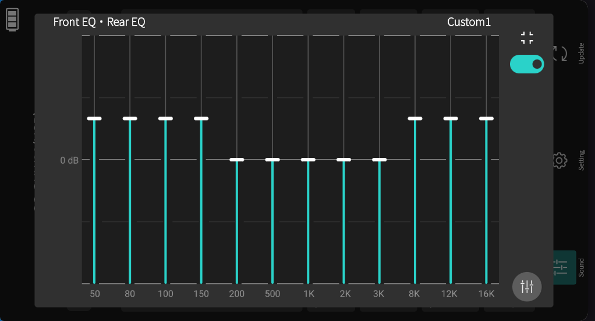The height and width of the screenshot is (321, 595).
Task: Select the 1K band slider handle
Action: (308, 160)
